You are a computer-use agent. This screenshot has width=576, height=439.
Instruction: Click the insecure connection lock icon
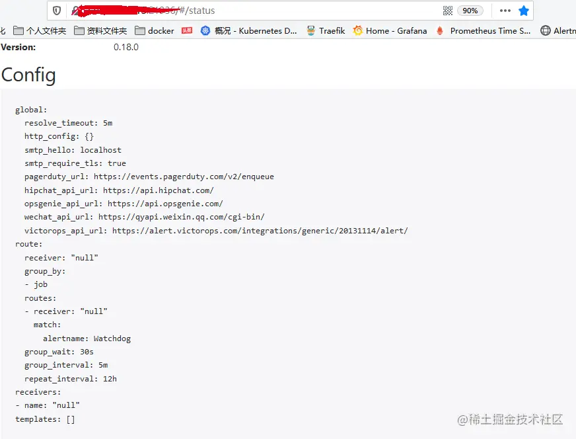(x=75, y=11)
